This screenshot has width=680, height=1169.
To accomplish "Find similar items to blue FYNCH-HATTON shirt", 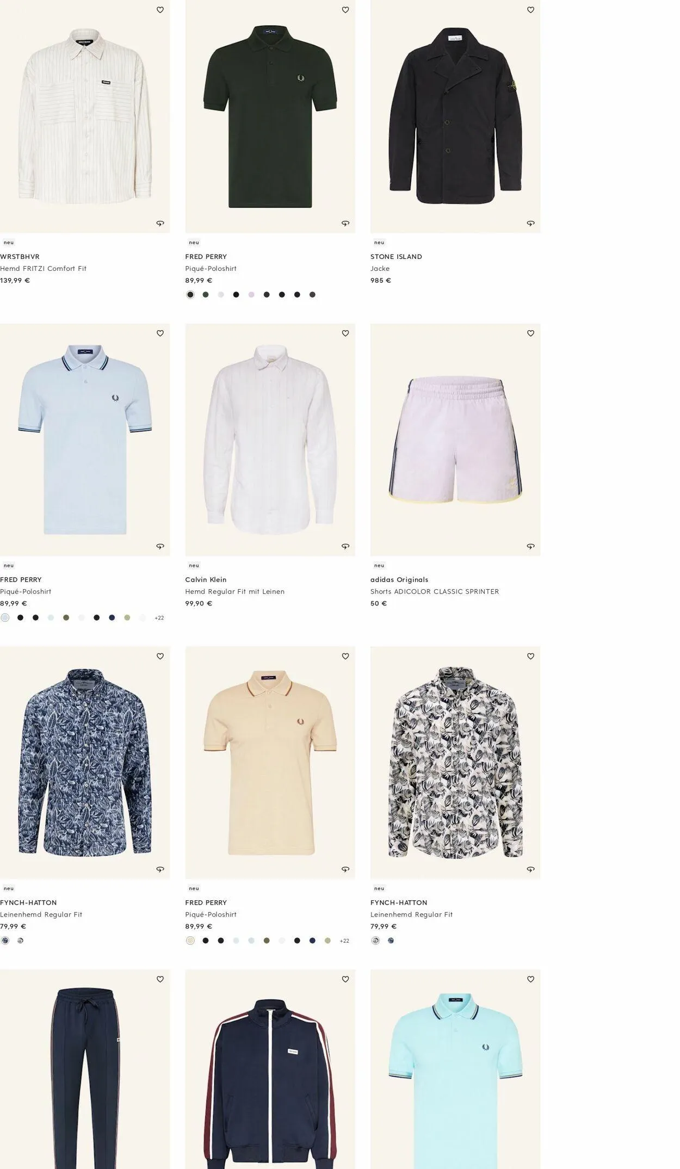I will 160,869.
